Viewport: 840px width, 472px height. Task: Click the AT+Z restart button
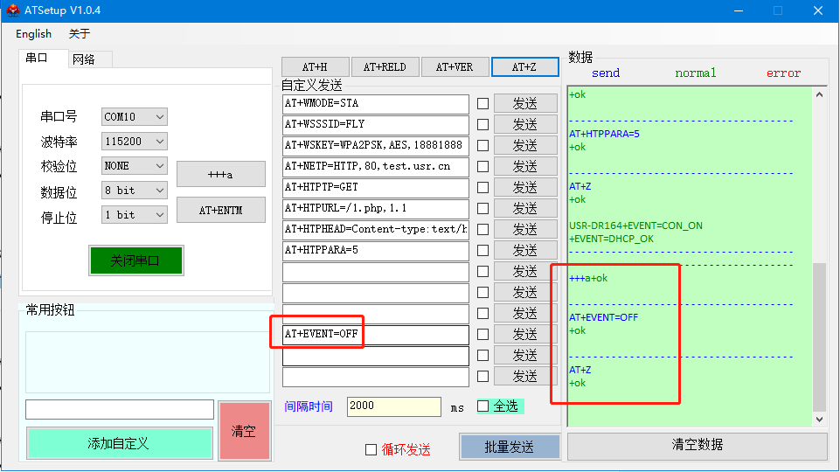point(524,67)
